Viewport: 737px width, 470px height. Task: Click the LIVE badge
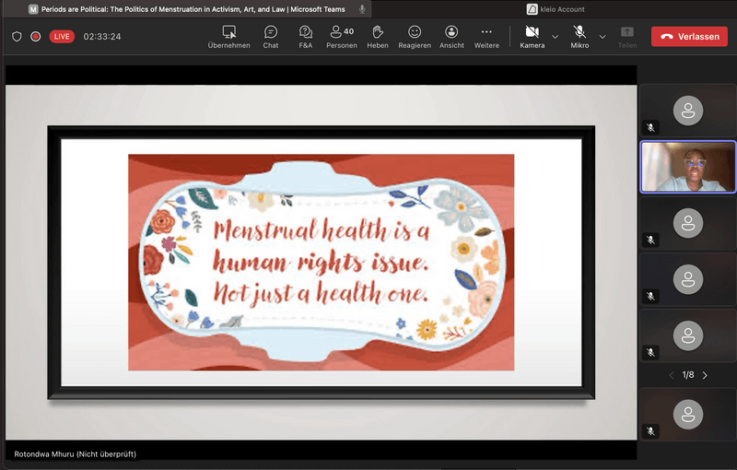point(62,37)
